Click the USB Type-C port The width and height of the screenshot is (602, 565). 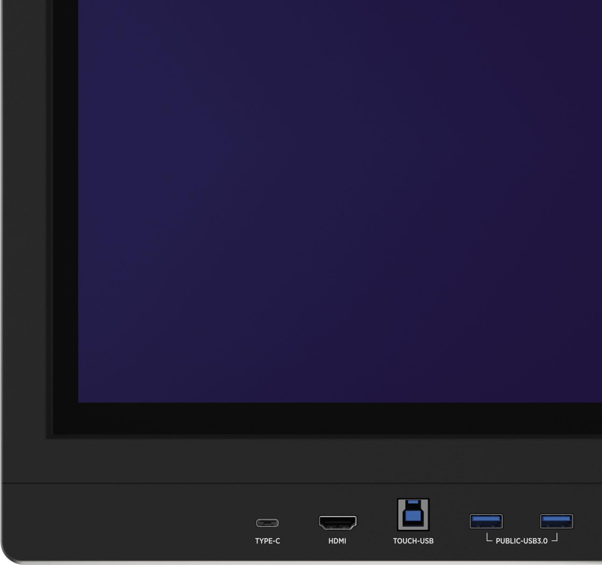coord(267,523)
